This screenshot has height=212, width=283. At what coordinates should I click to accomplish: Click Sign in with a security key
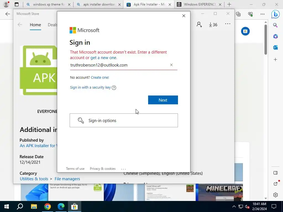pyautogui.click(x=90, y=88)
